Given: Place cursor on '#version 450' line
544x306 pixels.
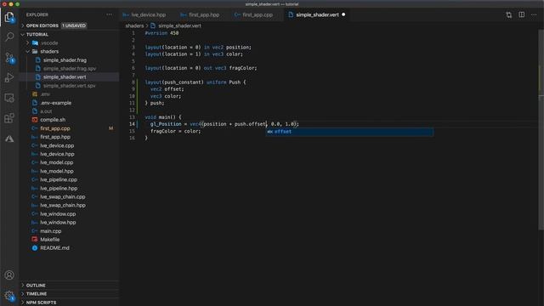Looking at the screenshot, I should pyautogui.click(x=161, y=33).
